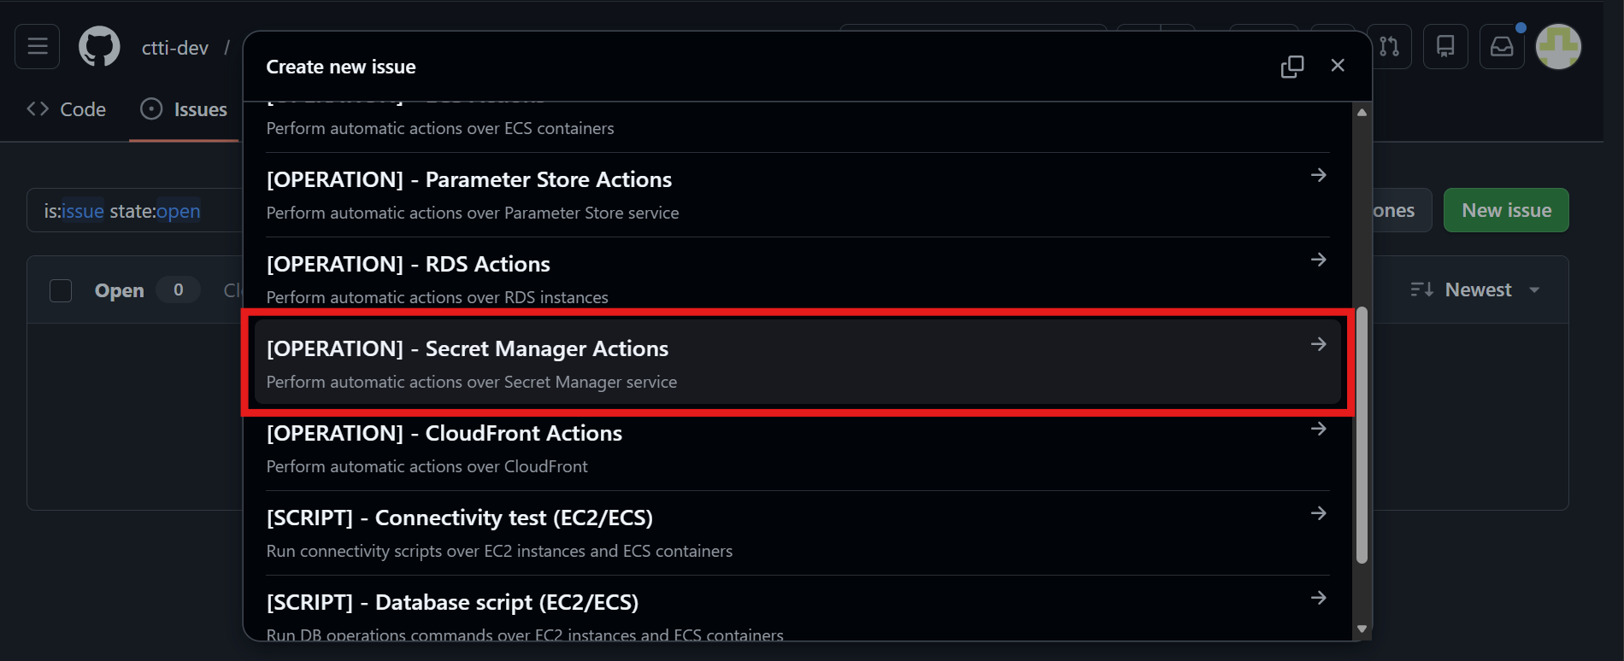Screen dimensions: 1624x661
Task: Select the Issues tab
Action: click(184, 109)
